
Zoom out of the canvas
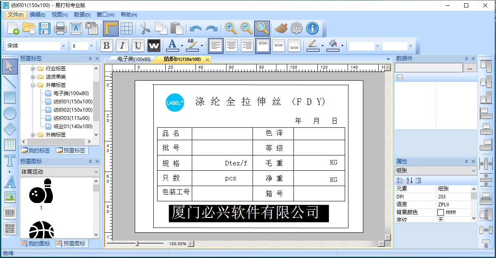click(x=246, y=28)
